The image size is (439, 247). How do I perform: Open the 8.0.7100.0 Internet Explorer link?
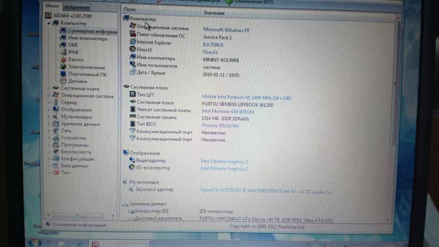[213, 45]
